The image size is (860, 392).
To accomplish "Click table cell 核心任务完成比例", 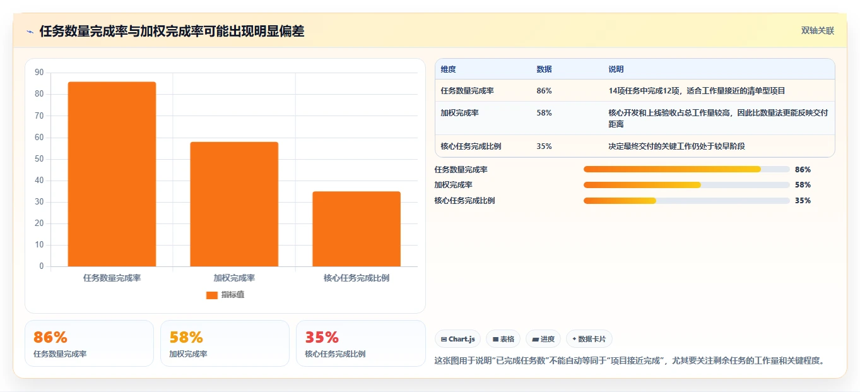I will point(471,146).
